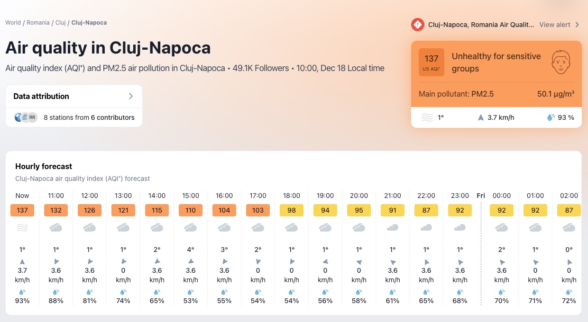The height and width of the screenshot is (322, 588).
Task: Click the wind arrow icon beside 3.7 km/h
Action: point(481,117)
